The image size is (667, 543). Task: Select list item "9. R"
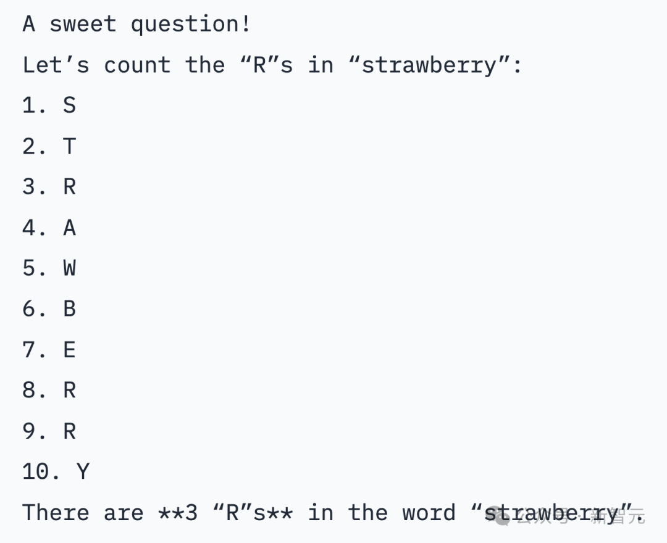pyautogui.click(x=49, y=431)
